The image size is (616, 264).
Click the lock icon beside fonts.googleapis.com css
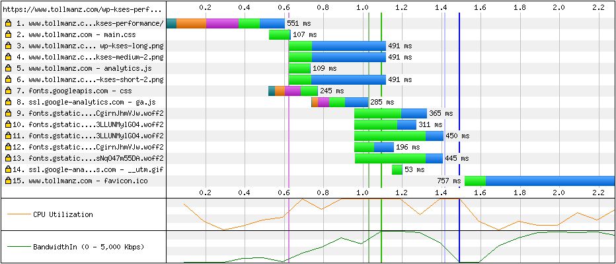point(8,91)
